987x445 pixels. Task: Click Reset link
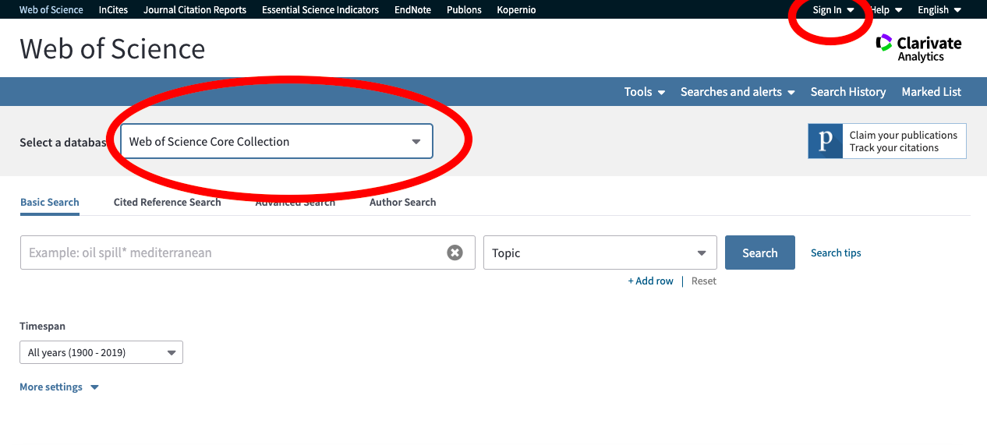click(x=703, y=281)
